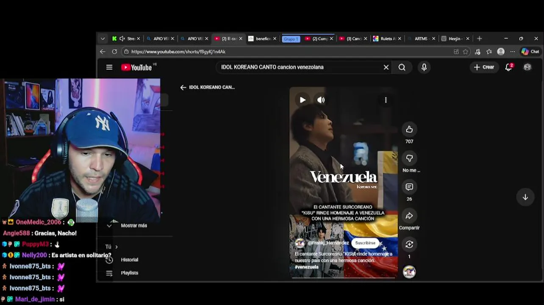Open the channel avatar sound thumbnail

click(409, 272)
